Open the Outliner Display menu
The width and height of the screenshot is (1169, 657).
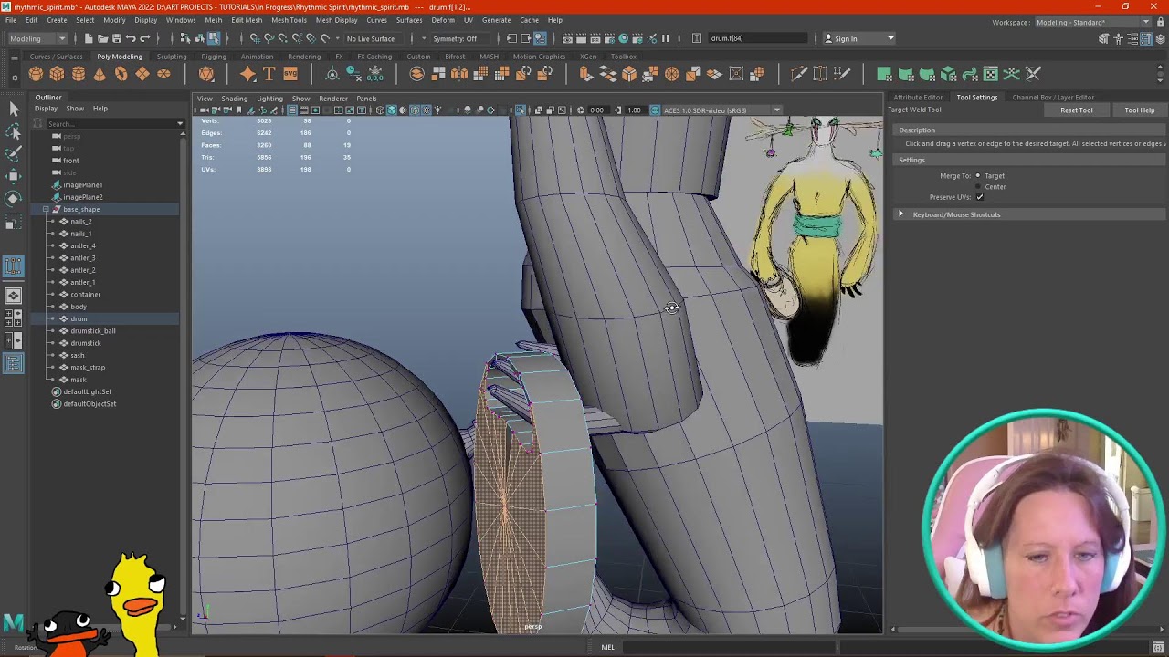tap(46, 109)
